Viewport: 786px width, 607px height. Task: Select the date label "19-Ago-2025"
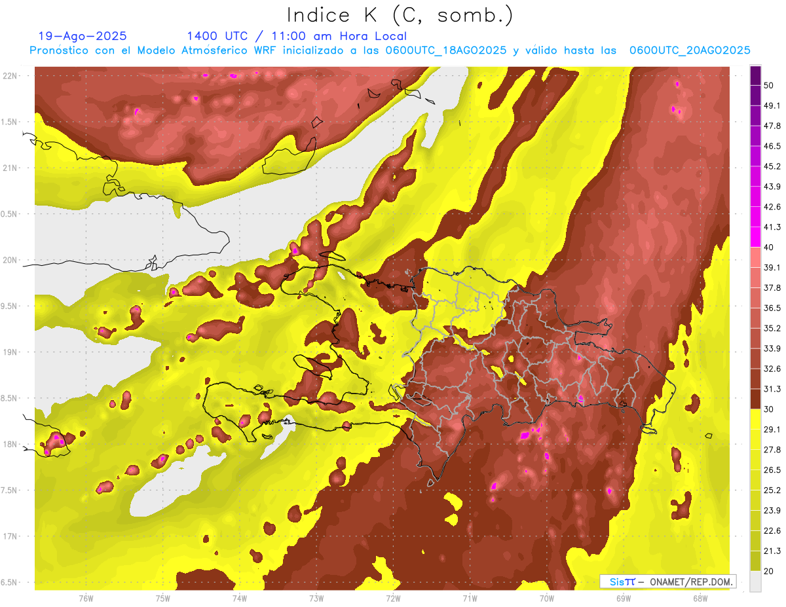pyautogui.click(x=83, y=36)
